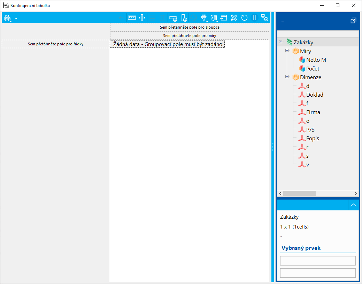Toggle row totals sum icon
362x284 pixels.
point(173,18)
